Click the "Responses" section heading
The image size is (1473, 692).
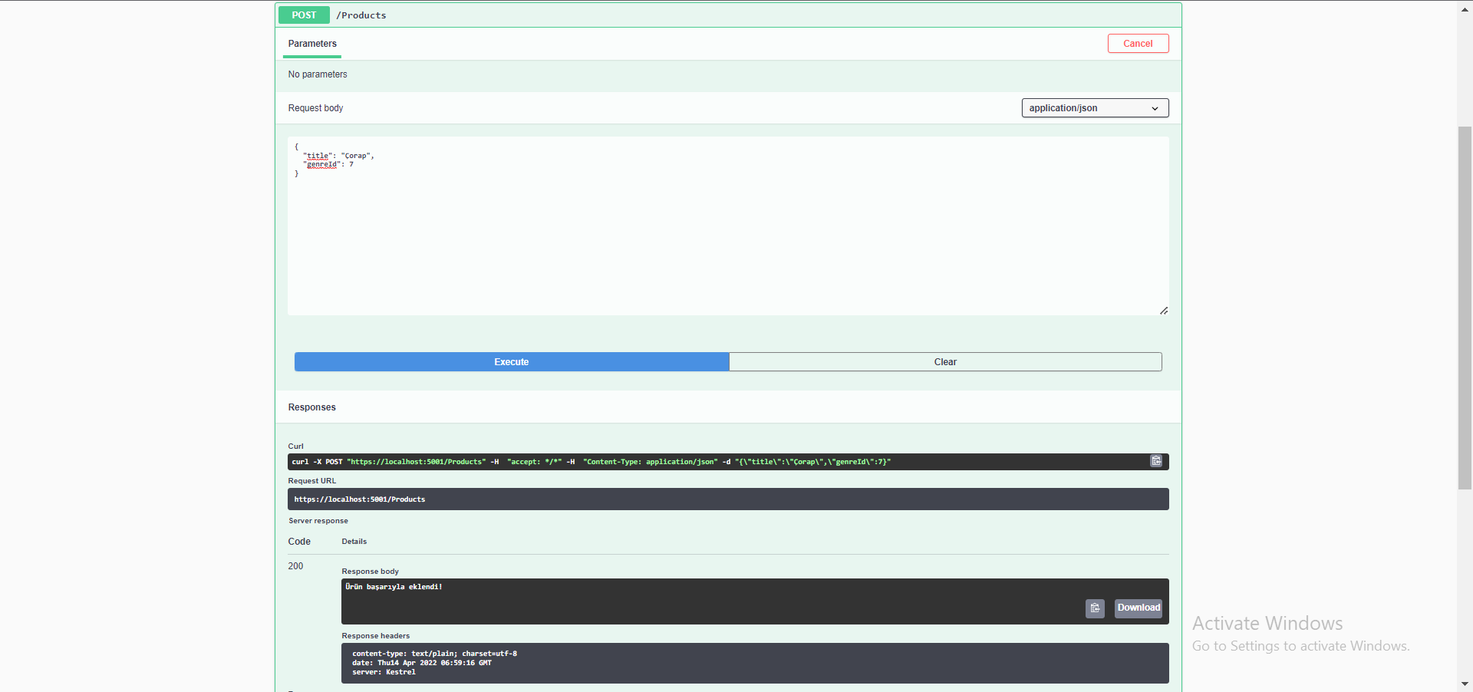tap(311, 407)
